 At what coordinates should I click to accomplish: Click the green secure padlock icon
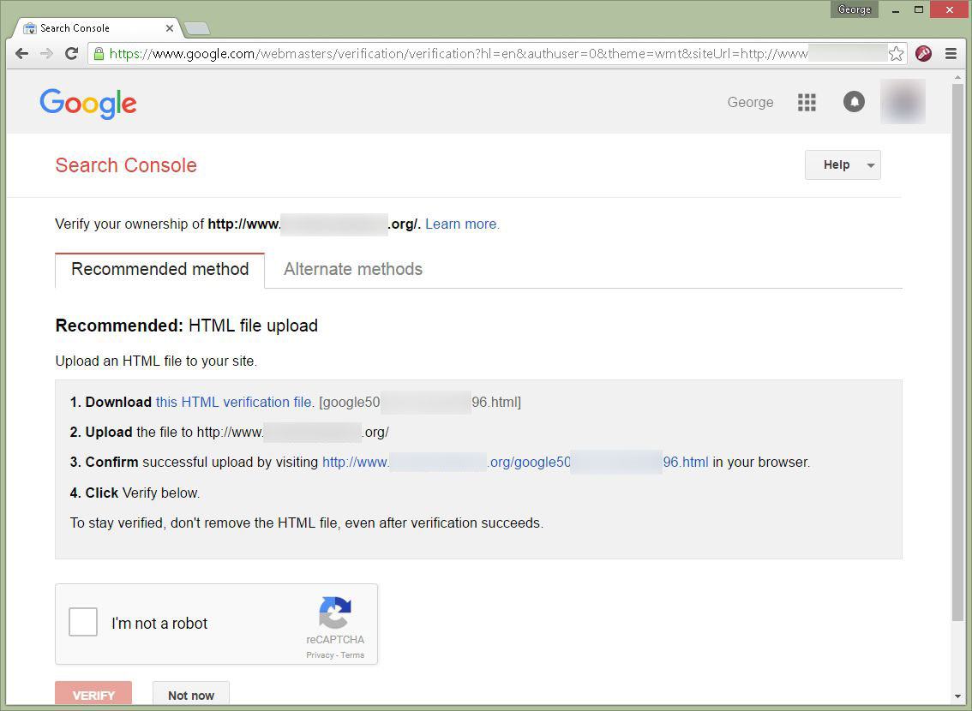pos(99,54)
